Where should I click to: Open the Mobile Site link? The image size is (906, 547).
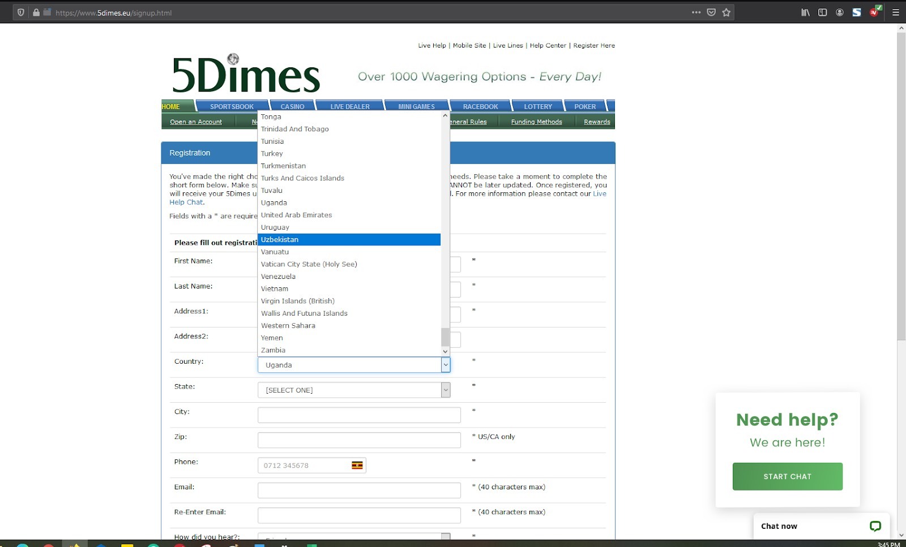click(469, 45)
